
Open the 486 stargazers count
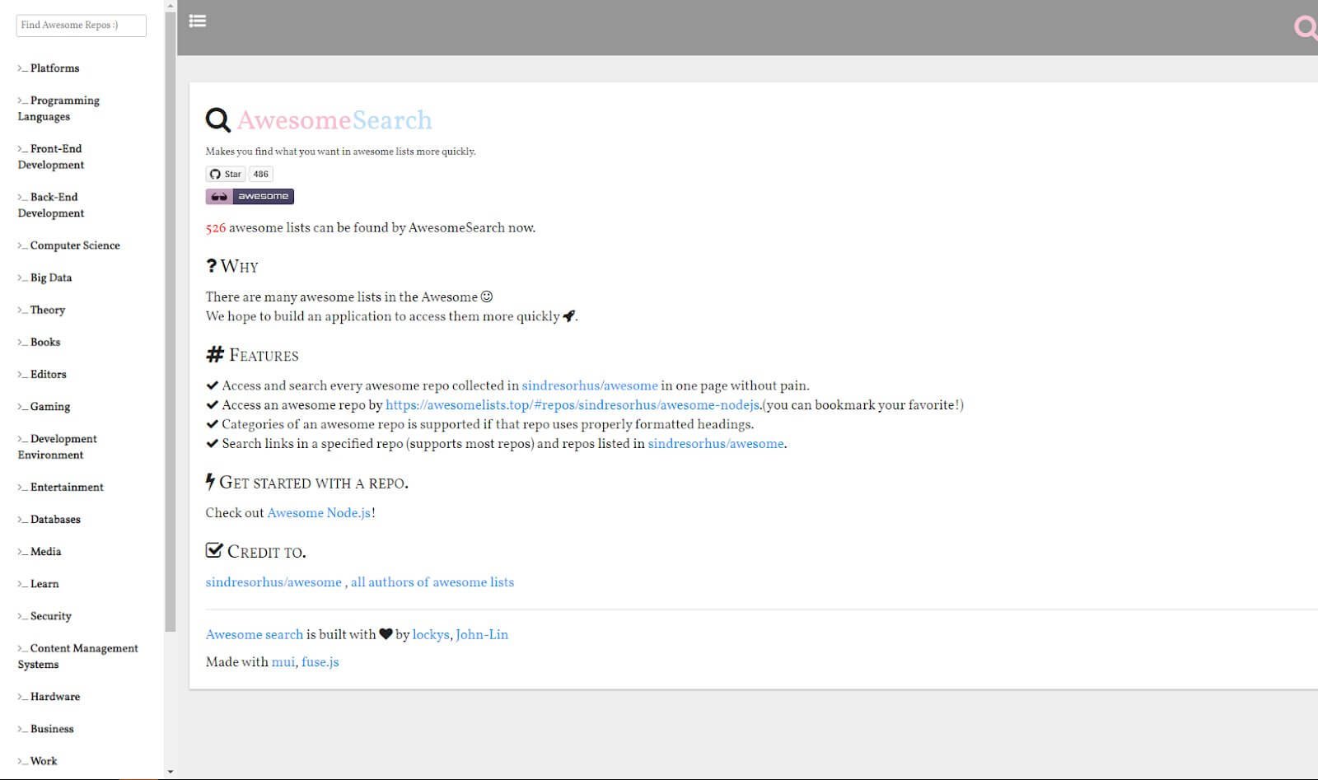point(261,174)
